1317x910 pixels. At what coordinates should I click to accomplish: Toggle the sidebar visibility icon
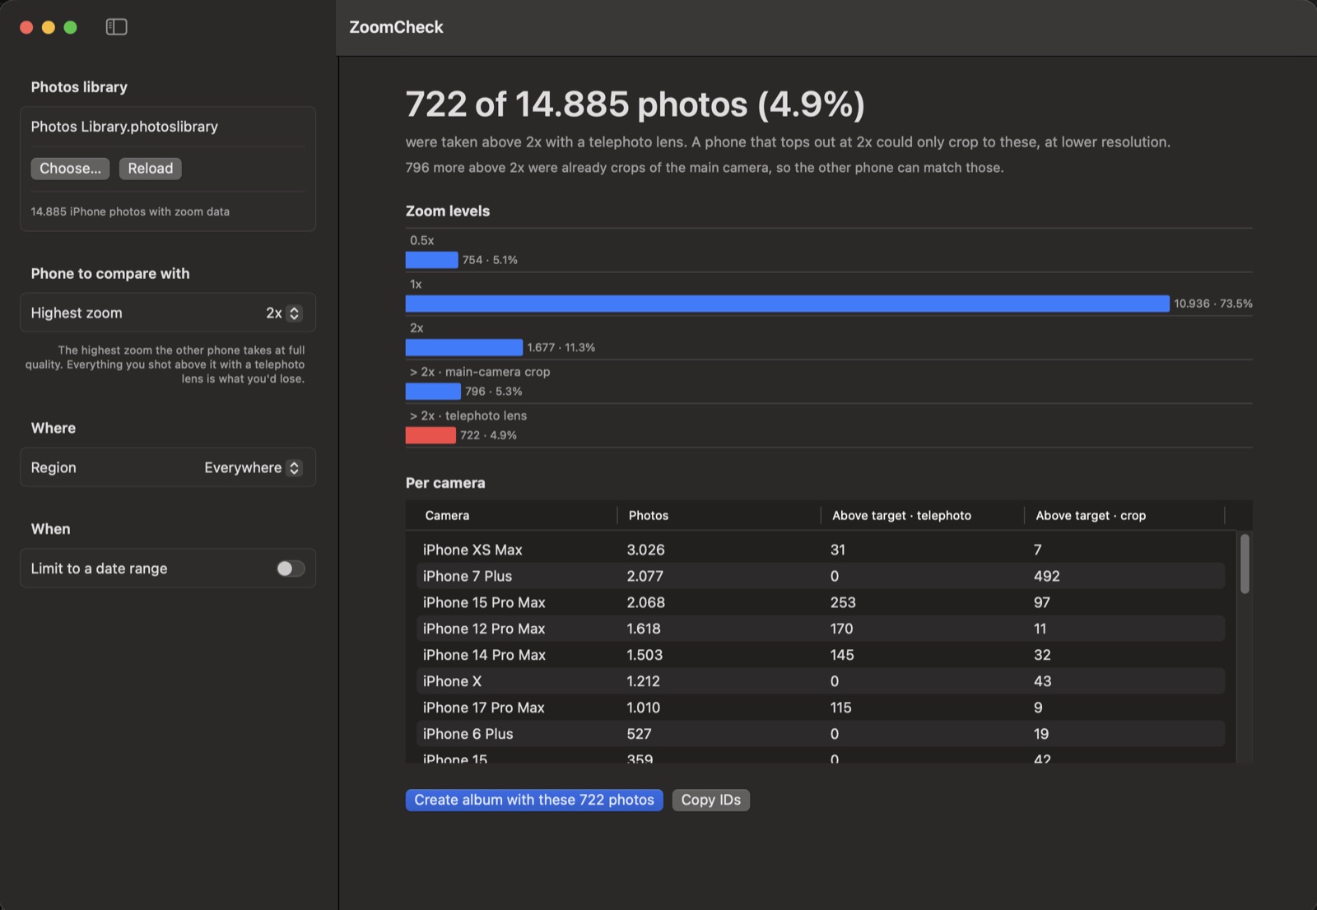click(x=117, y=27)
